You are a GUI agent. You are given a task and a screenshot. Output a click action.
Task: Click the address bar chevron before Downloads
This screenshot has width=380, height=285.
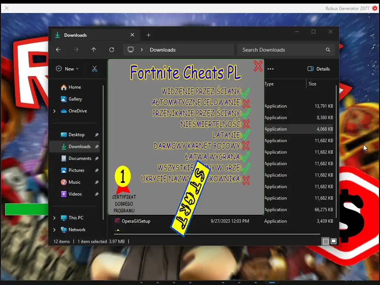point(142,50)
